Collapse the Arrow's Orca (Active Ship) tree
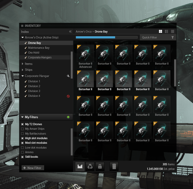Viewport: 193px width, 189px height. (x=23, y=37)
